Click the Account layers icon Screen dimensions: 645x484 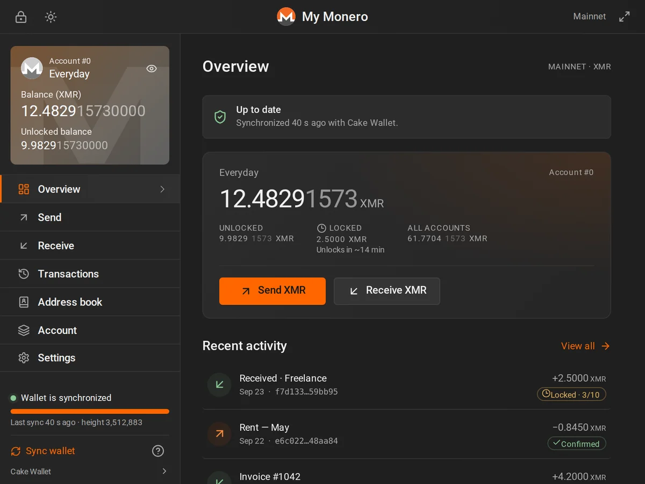point(24,330)
